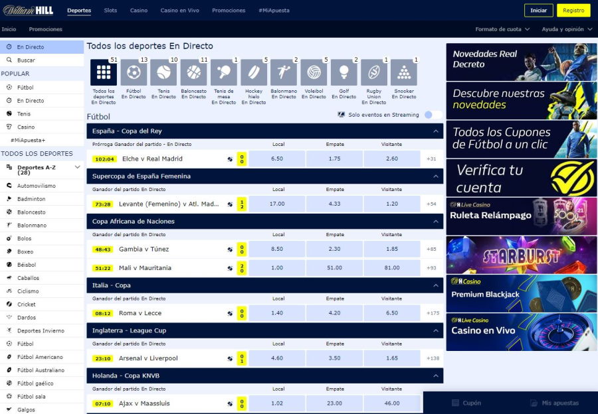Open the +175 more markets for Roma v Lecce
598x414 pixels.
[x=433, y=313]
